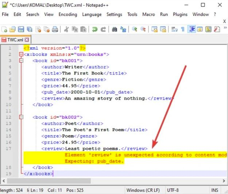Close the TWC.xml tab with its X
Viewport: 228px width, 194px height.
click(27, 39)
